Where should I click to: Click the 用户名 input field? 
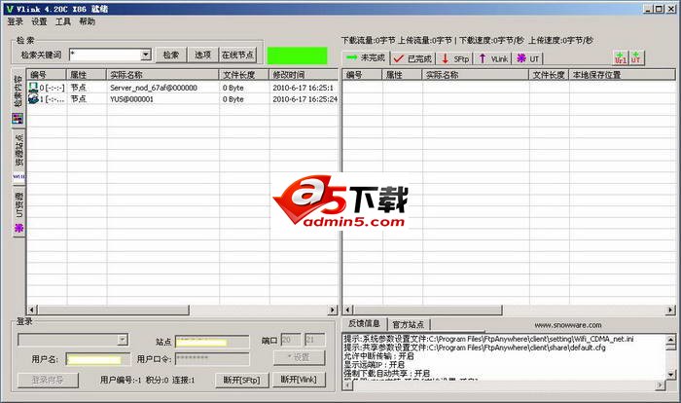pyautogui.click(x=98, y=359)
